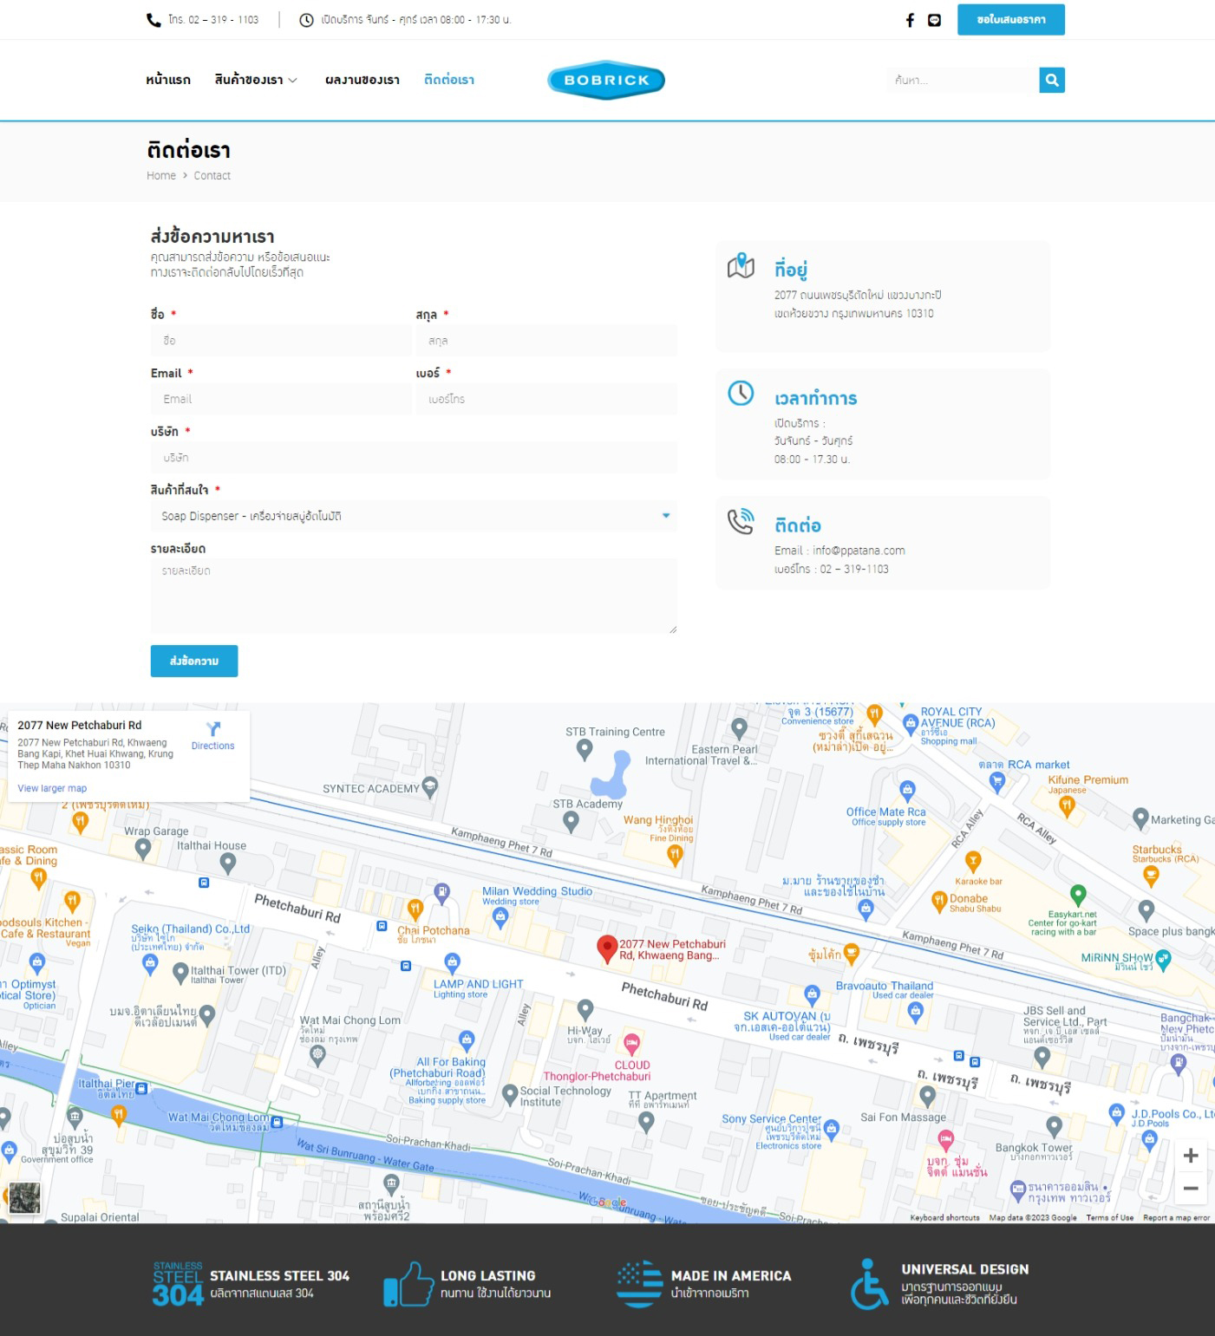Open the ผลงานของเรา menu item
This screenshot has width=1215, height=1336.
coord(362,80)
